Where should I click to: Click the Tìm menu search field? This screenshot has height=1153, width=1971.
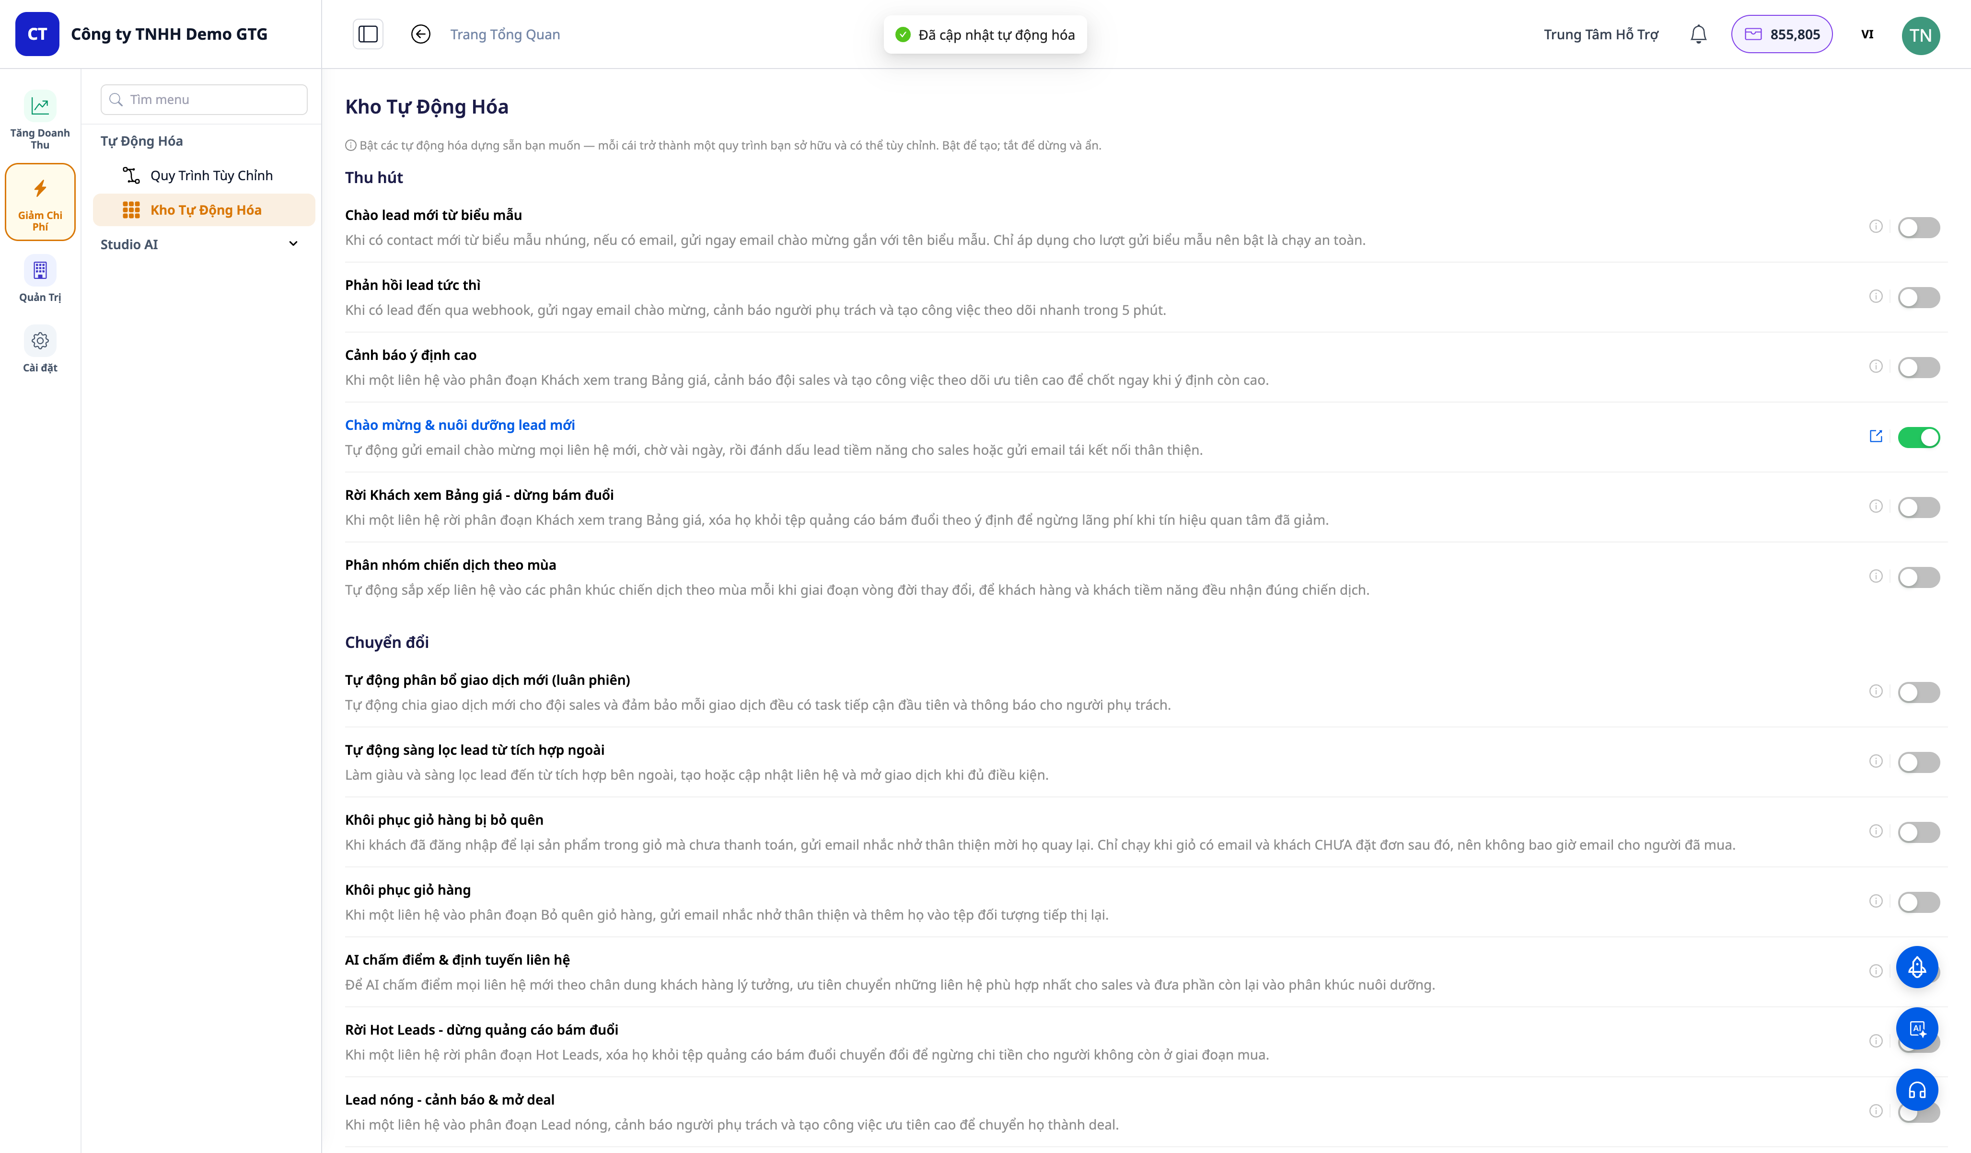coord(204,99)
